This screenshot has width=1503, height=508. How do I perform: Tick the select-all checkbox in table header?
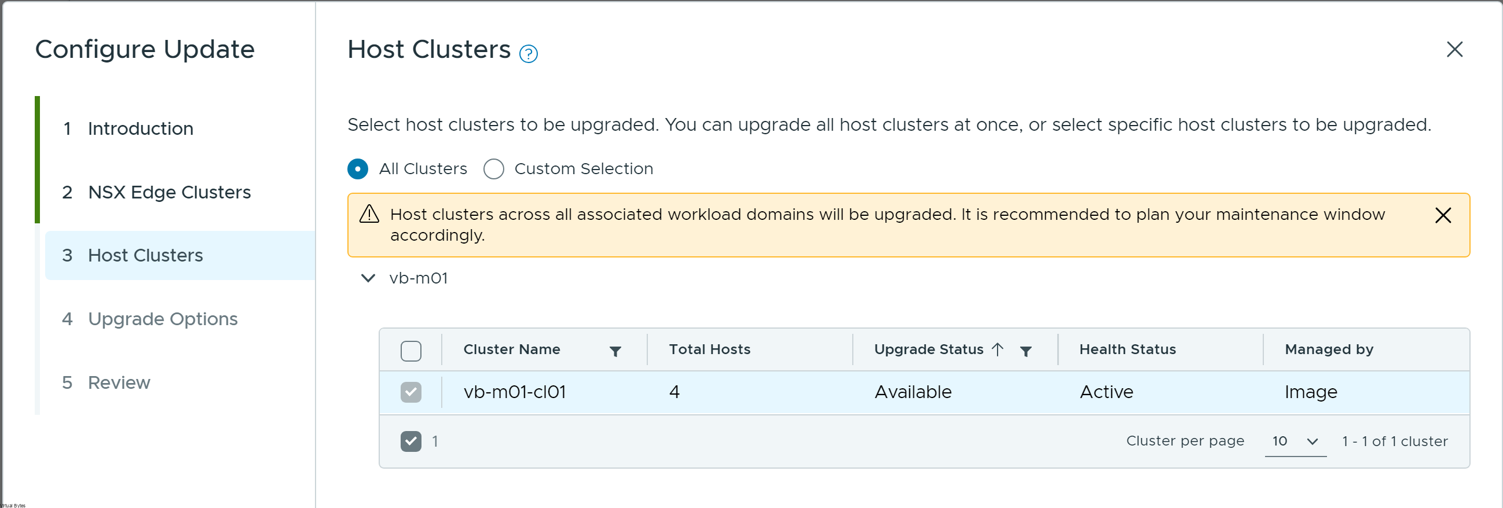click(x=410, y=351)
